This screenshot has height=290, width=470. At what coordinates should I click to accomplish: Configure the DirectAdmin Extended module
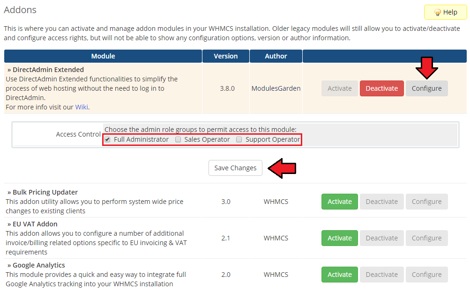point(426,88)
